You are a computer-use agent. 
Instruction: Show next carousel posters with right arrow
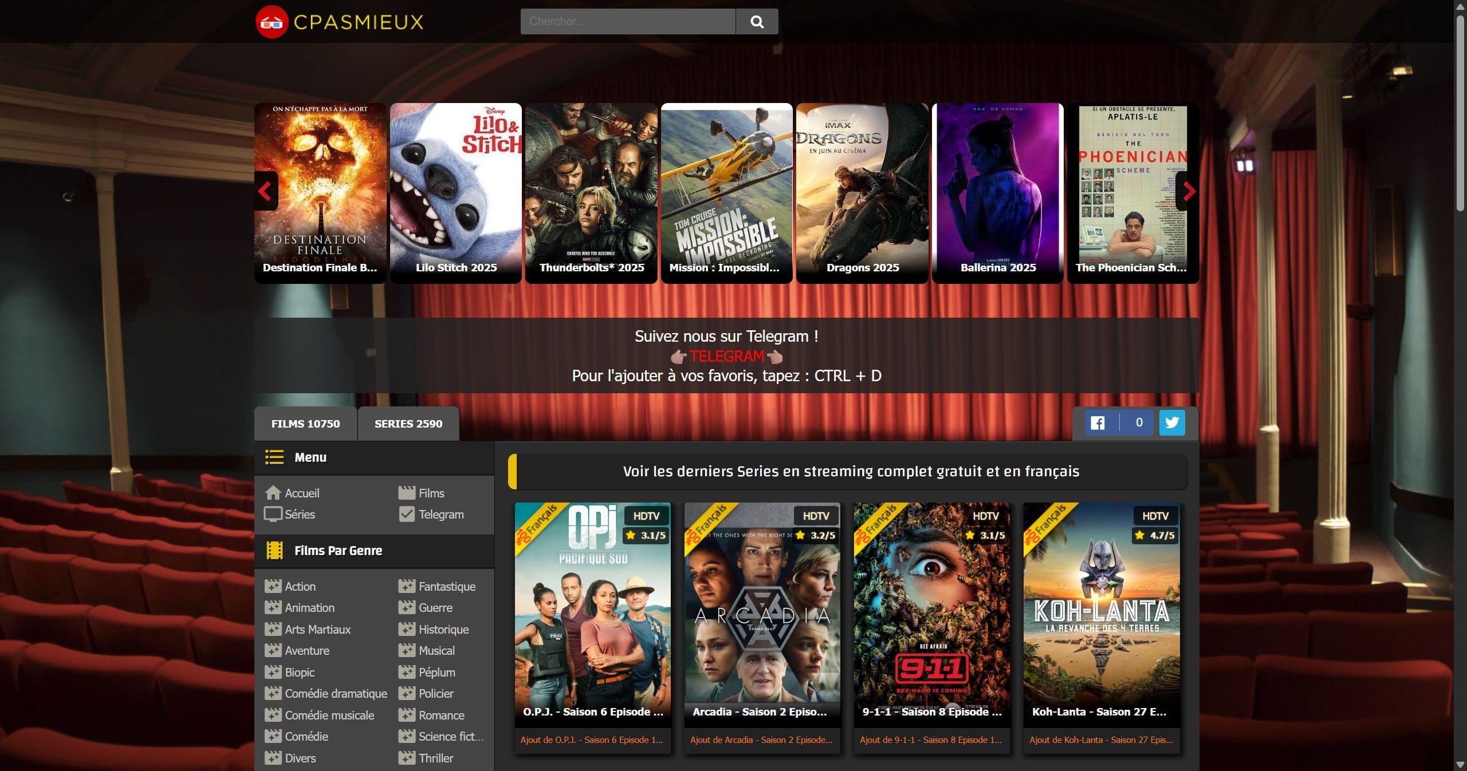tap(1189, 191)
